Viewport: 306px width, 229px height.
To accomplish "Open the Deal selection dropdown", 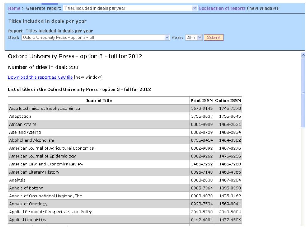I will click(x=95, y=37).
